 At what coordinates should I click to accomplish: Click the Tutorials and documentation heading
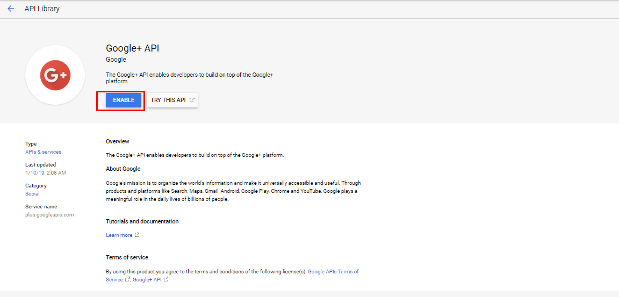click(x=142, y=221)
